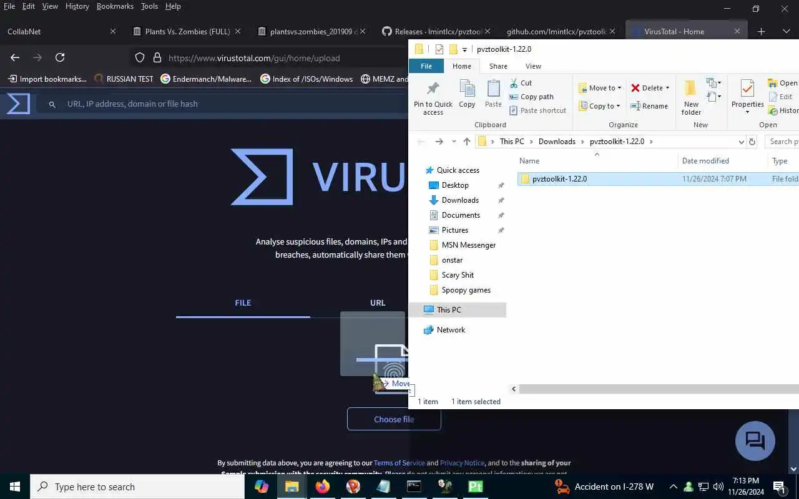Open the list all tabs dropdown
Screen dimensions: 799x499
coord(786,31)
